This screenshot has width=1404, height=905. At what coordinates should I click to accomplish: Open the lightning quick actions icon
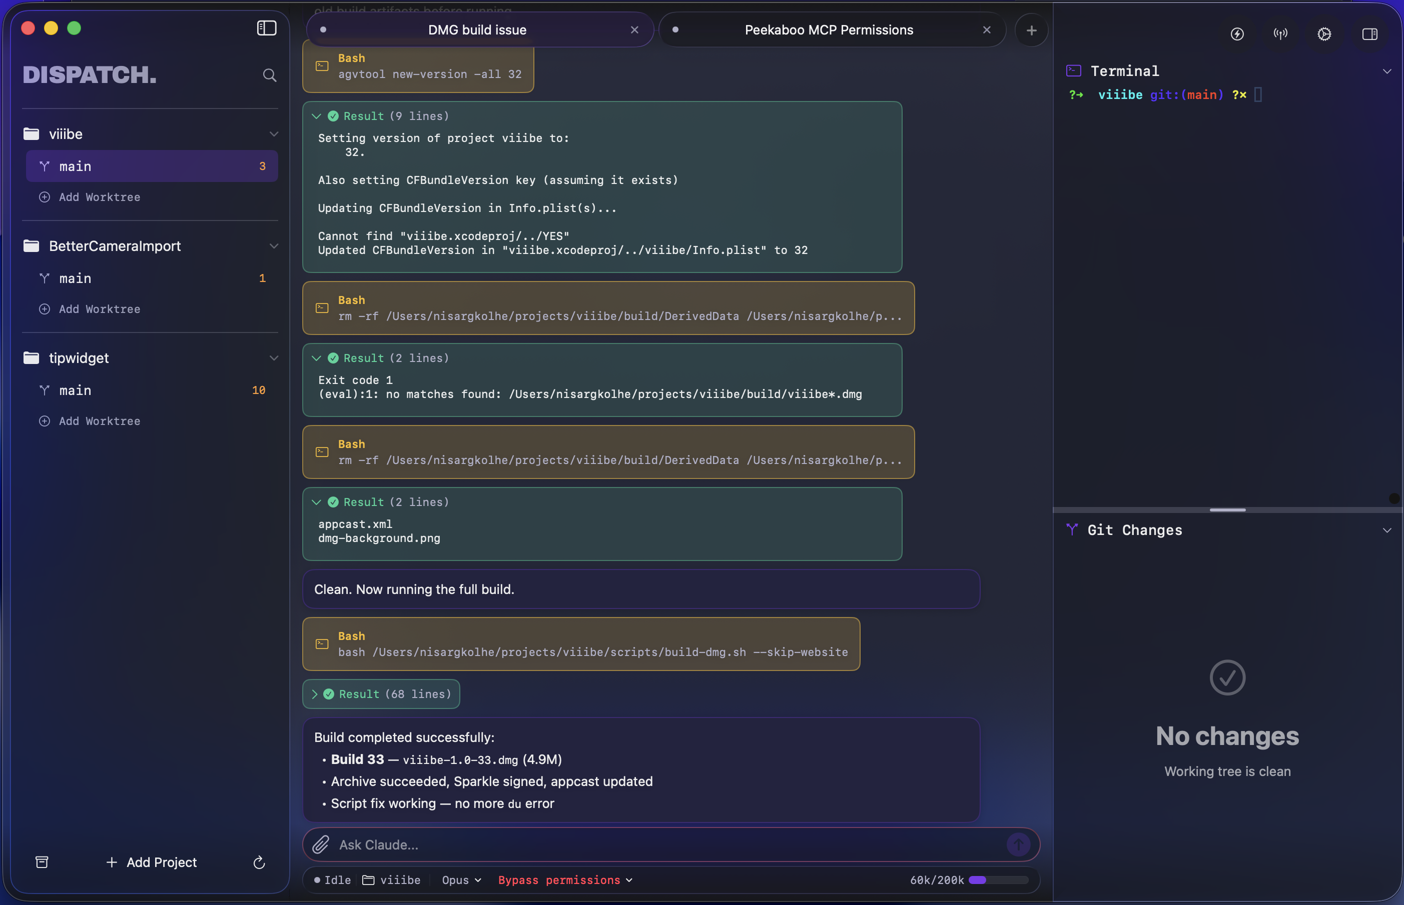[x=1237, y=33]
